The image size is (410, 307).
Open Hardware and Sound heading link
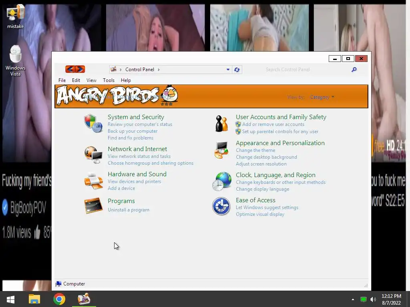137,174
